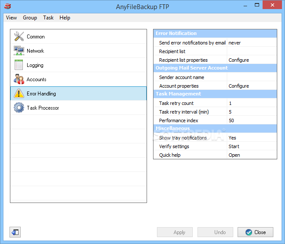Screen dimensions: 285x244
Task: Select the Accounts settings label
Action: coord(36,79)
